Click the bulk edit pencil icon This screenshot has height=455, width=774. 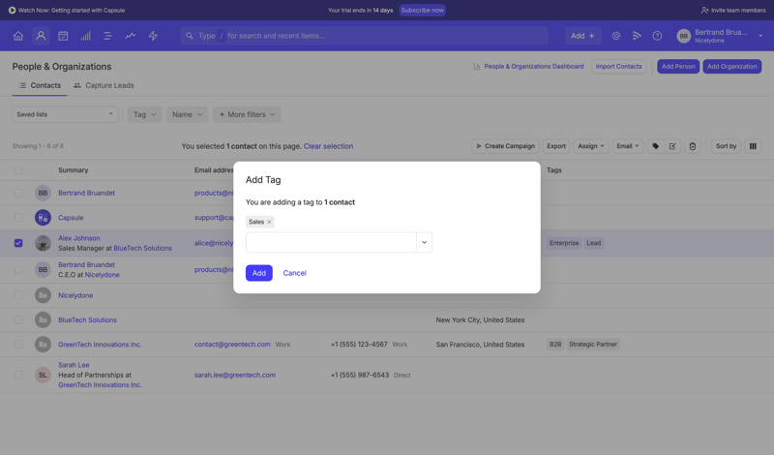(672, 146)
